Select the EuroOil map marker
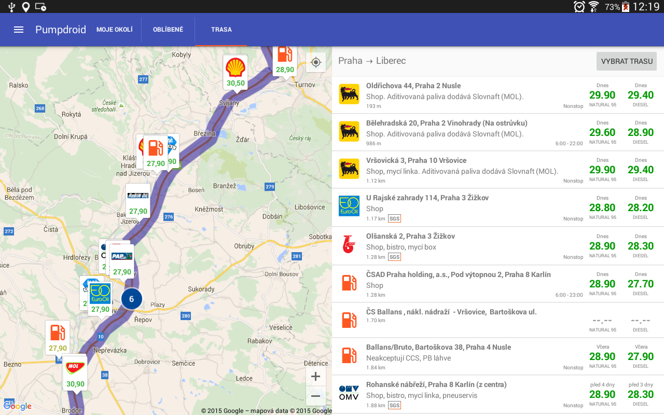Viewport: 664px width, 415px height. click(100, 299)
